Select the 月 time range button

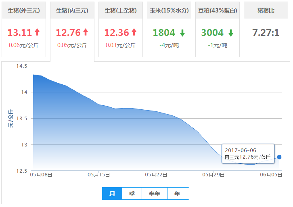tap(112, 194)
